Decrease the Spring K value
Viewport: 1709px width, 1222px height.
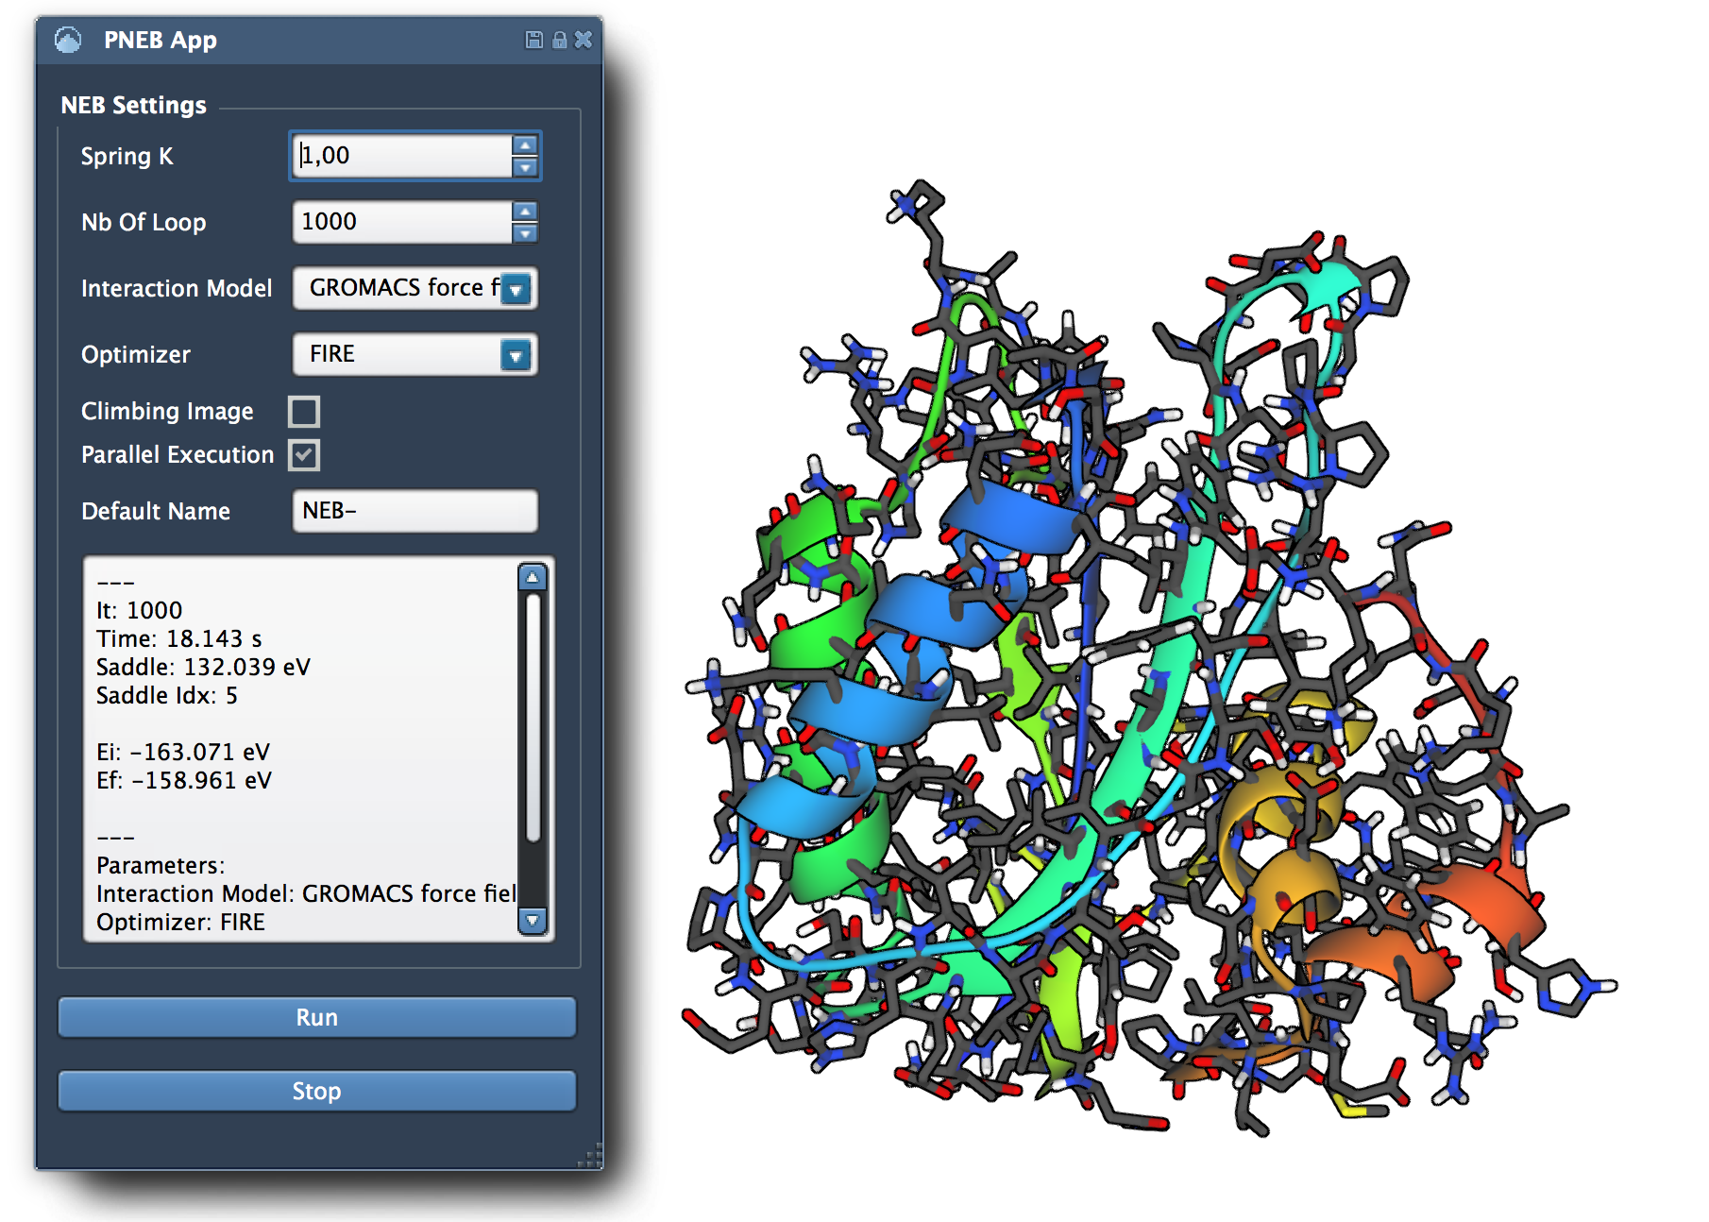click(x=525, y=167)
